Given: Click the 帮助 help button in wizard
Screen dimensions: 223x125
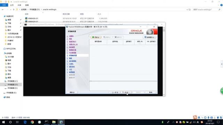Looking at the screenshot, I should (x=72, y=92).
